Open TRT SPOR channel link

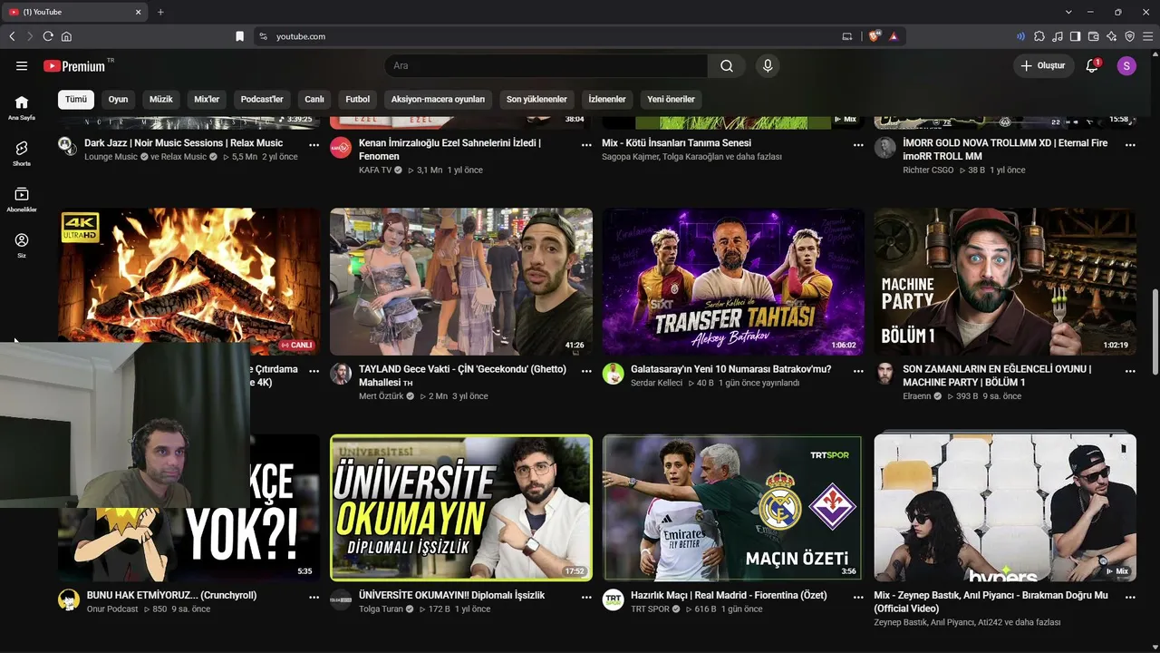[x=650, y=609]
